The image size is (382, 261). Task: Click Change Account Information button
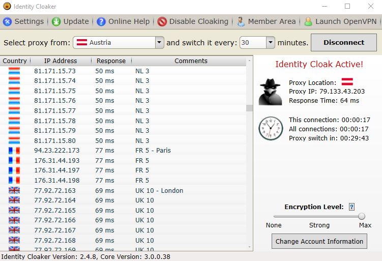coord(319,241)
